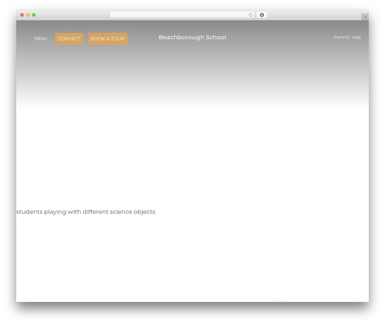The image size is (385, 325).
Task: Click the browser address bar
Action: pyautogui.click(x=182, y=15)
